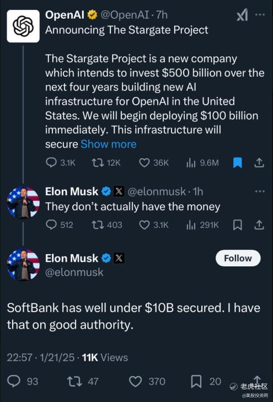
Task: Follow Elon Musk
Action: pyautogui.click(x=238, y=258)
